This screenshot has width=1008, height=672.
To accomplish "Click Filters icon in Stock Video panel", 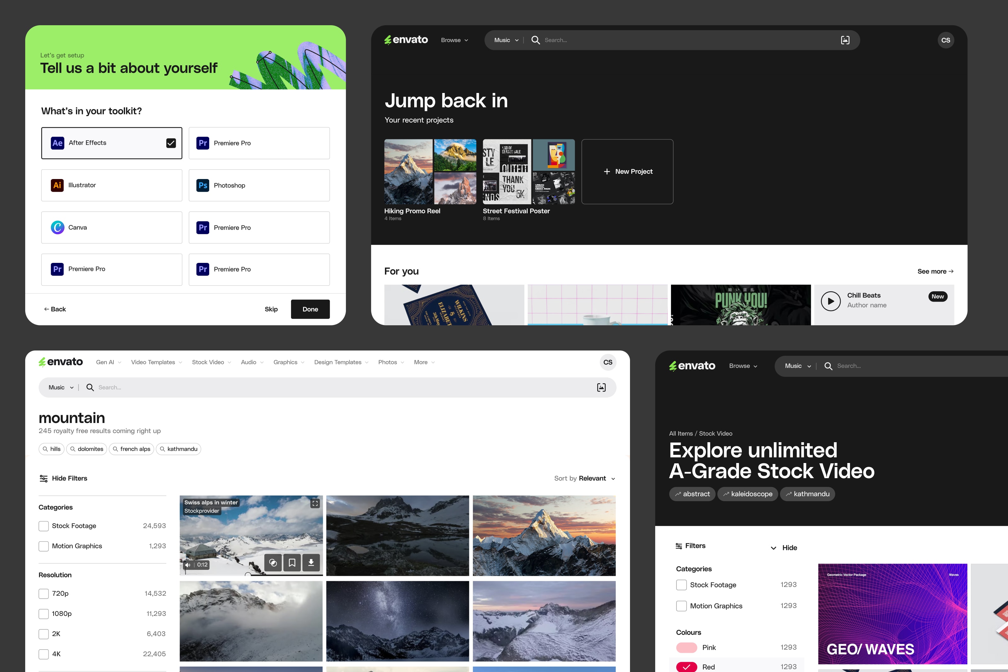I will (679, 546).
